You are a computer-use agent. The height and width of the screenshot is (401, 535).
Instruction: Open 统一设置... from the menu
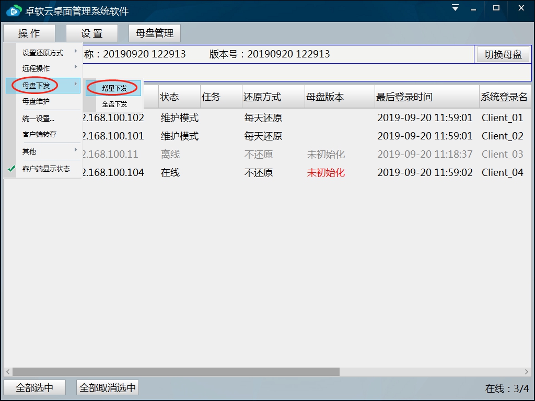point(38,119)
